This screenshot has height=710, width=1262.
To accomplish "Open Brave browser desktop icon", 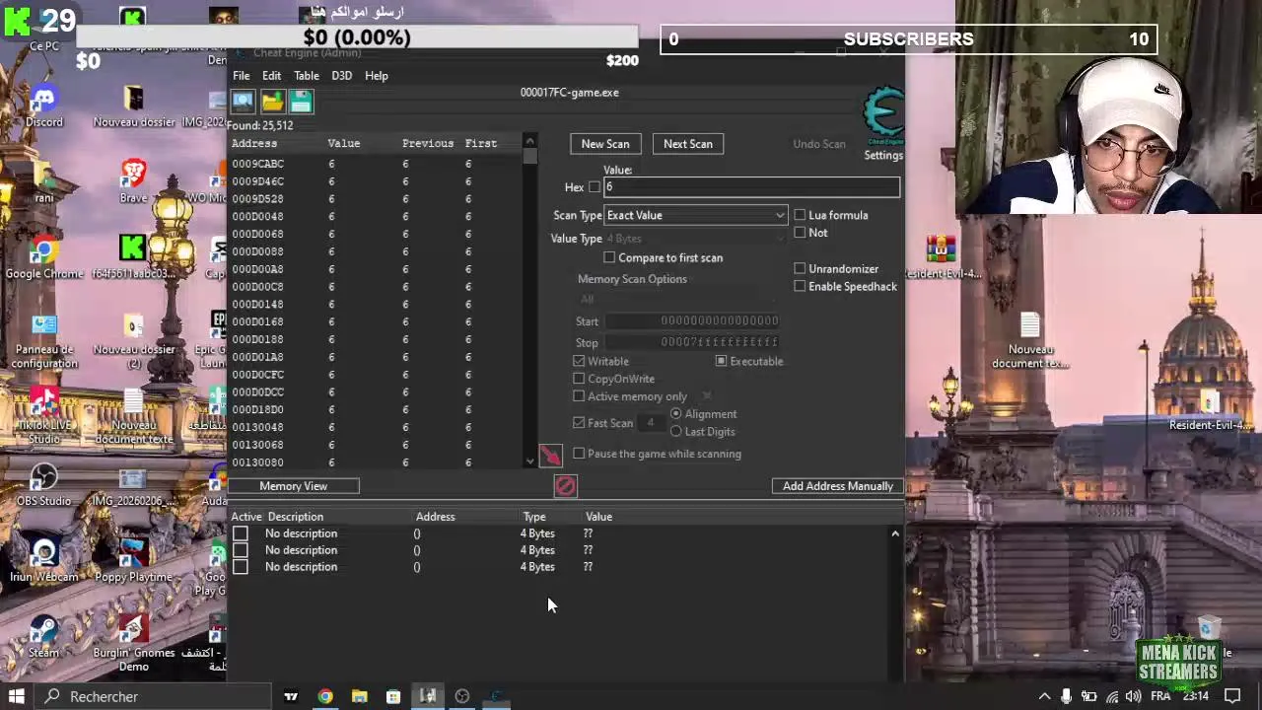I will 133,182.
